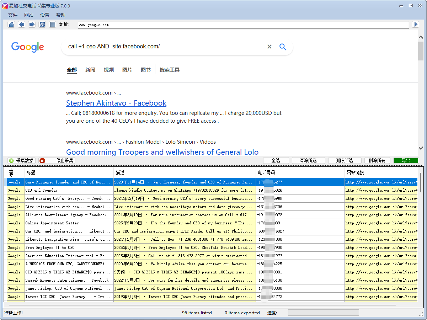Sort by the 描述 column header
This screenshot has width=427, height=320.
coord(185,173)
